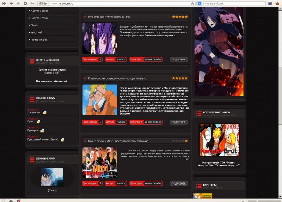Click 'Любимое аниме музыка' bold link
The image size is (282, 202).
[160, 35]
